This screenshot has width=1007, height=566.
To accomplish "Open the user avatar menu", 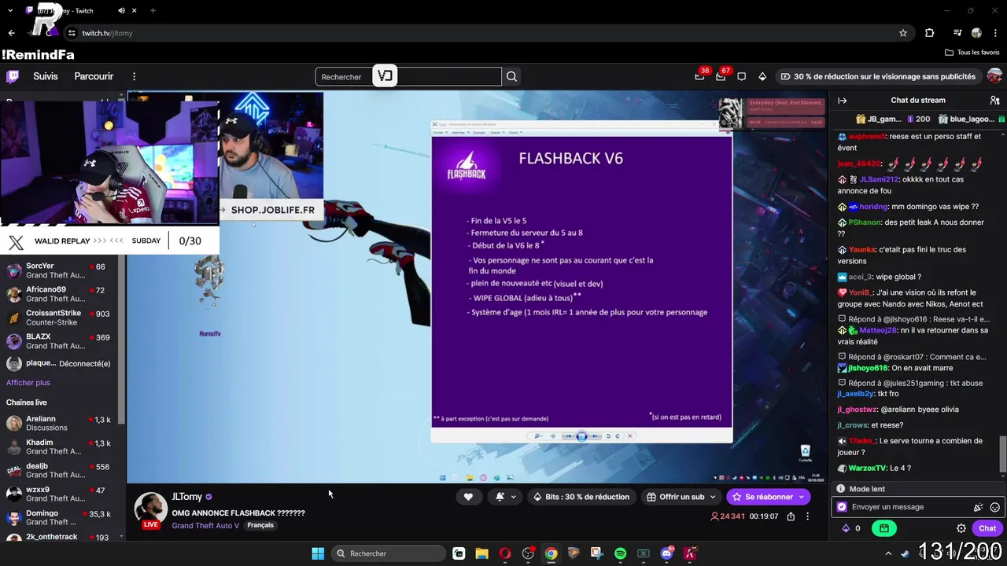I will [994, 76].
